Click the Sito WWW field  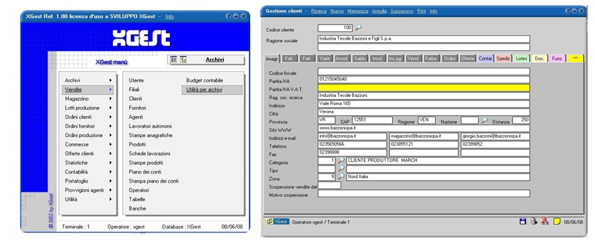pyautogui.click(x=424, y=128)
